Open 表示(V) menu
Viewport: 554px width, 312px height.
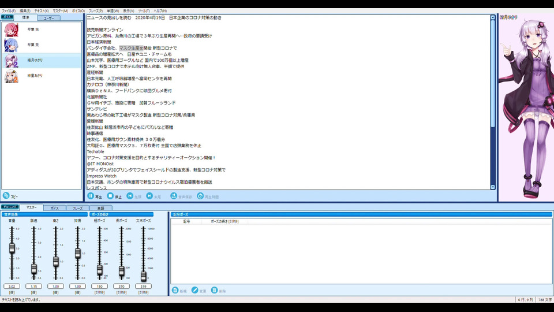[x=128, y=11]
